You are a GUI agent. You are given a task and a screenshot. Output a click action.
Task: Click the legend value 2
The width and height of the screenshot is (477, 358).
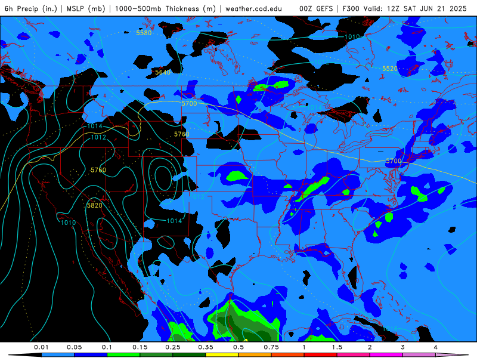(x=370, y=347)
